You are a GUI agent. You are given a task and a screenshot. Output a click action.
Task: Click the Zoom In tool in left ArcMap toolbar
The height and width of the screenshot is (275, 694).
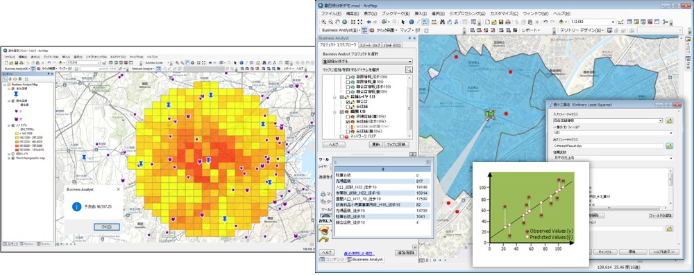(x=177, y=63)
